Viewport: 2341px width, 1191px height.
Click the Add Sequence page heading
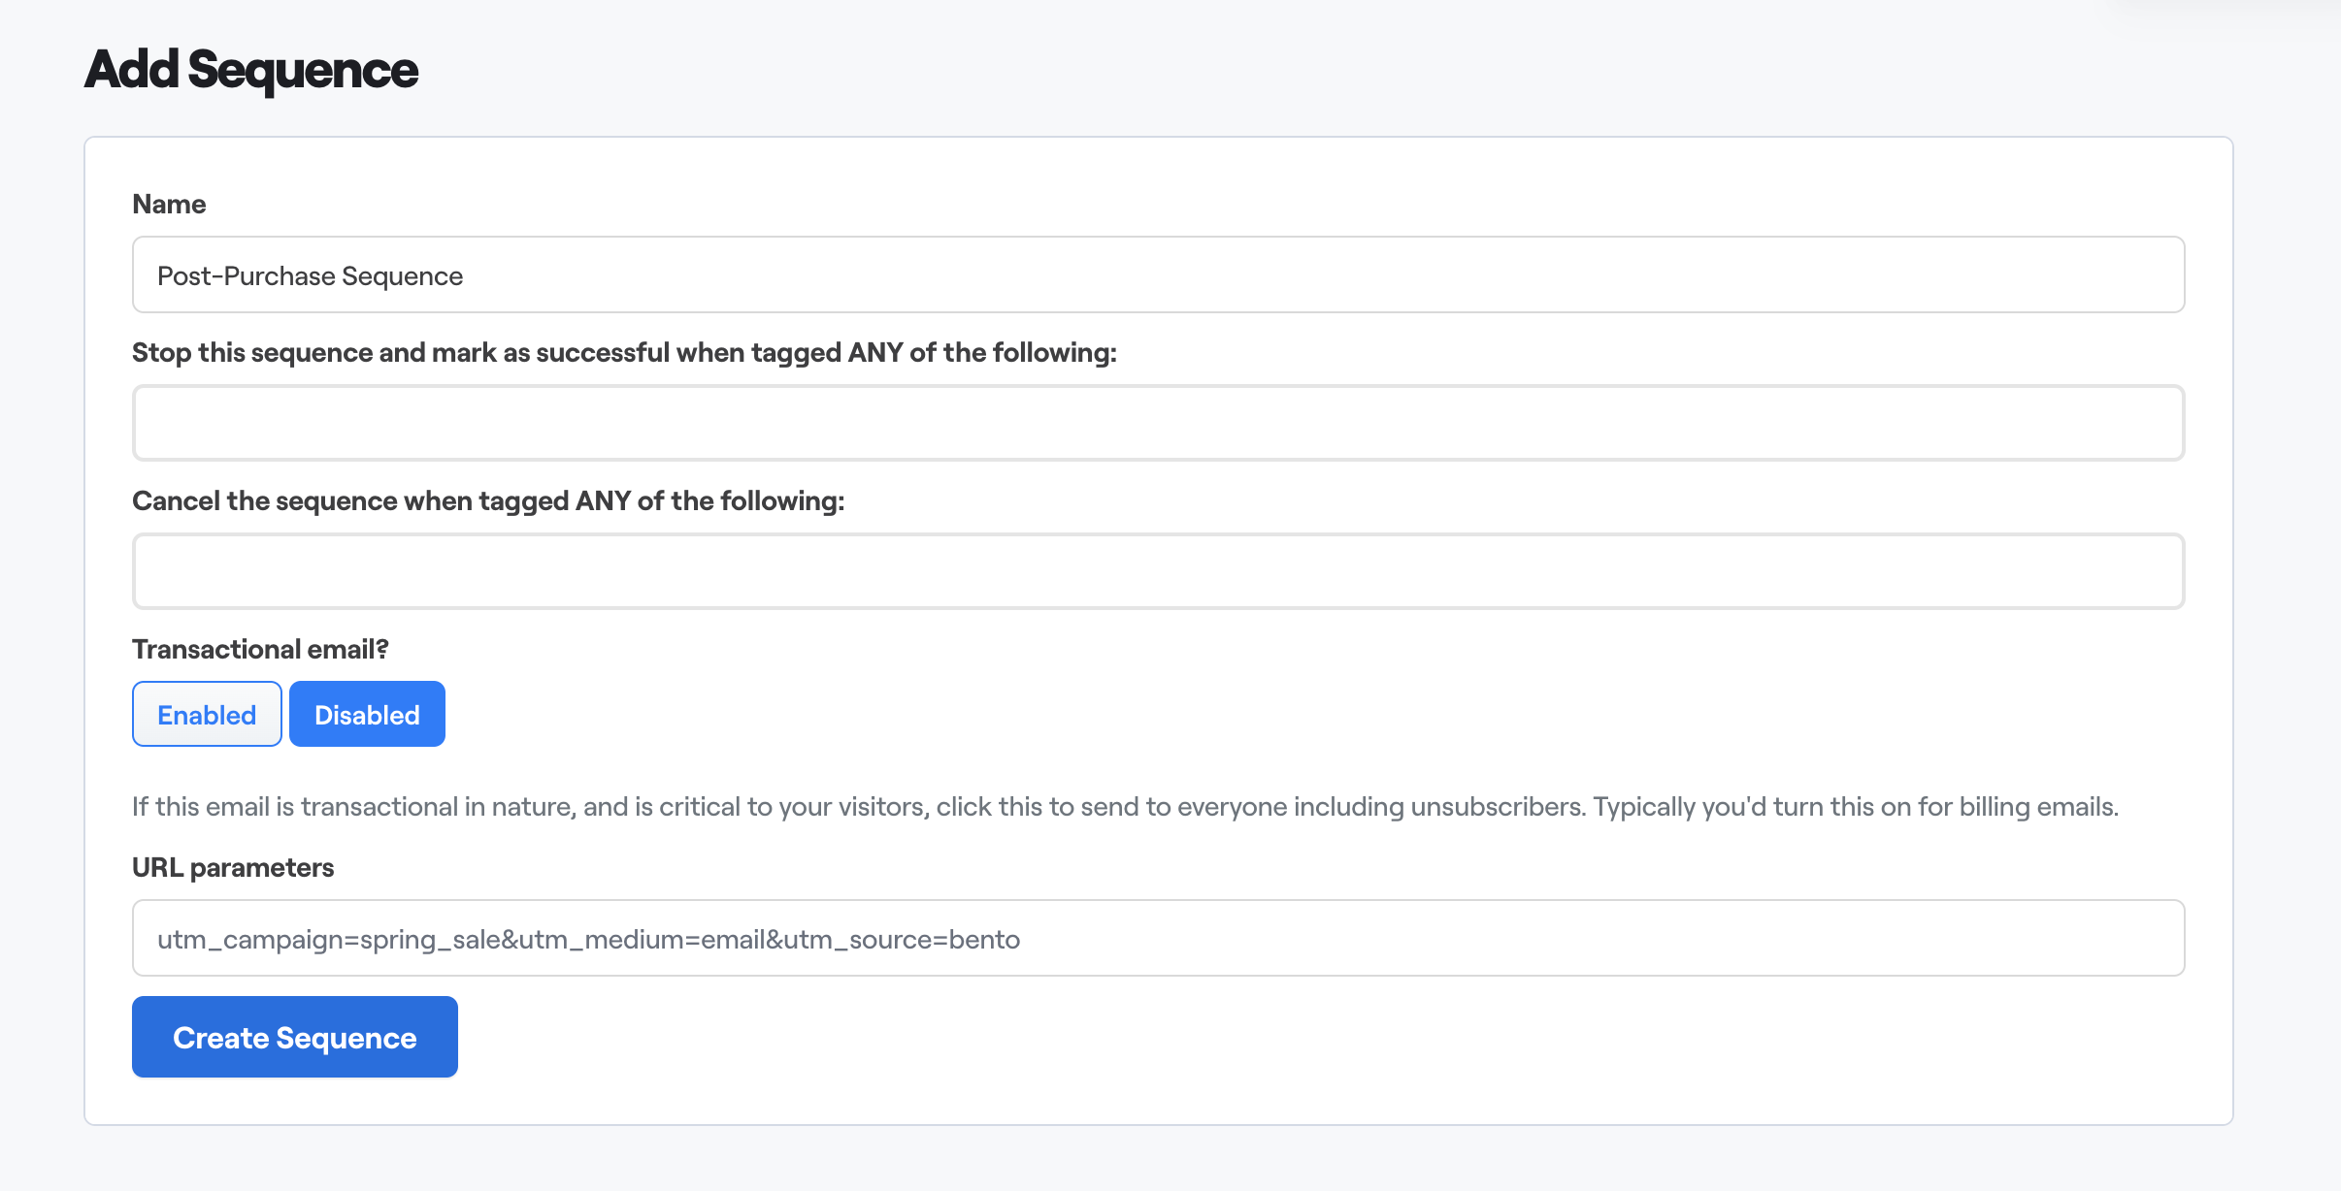coord(250,70)
